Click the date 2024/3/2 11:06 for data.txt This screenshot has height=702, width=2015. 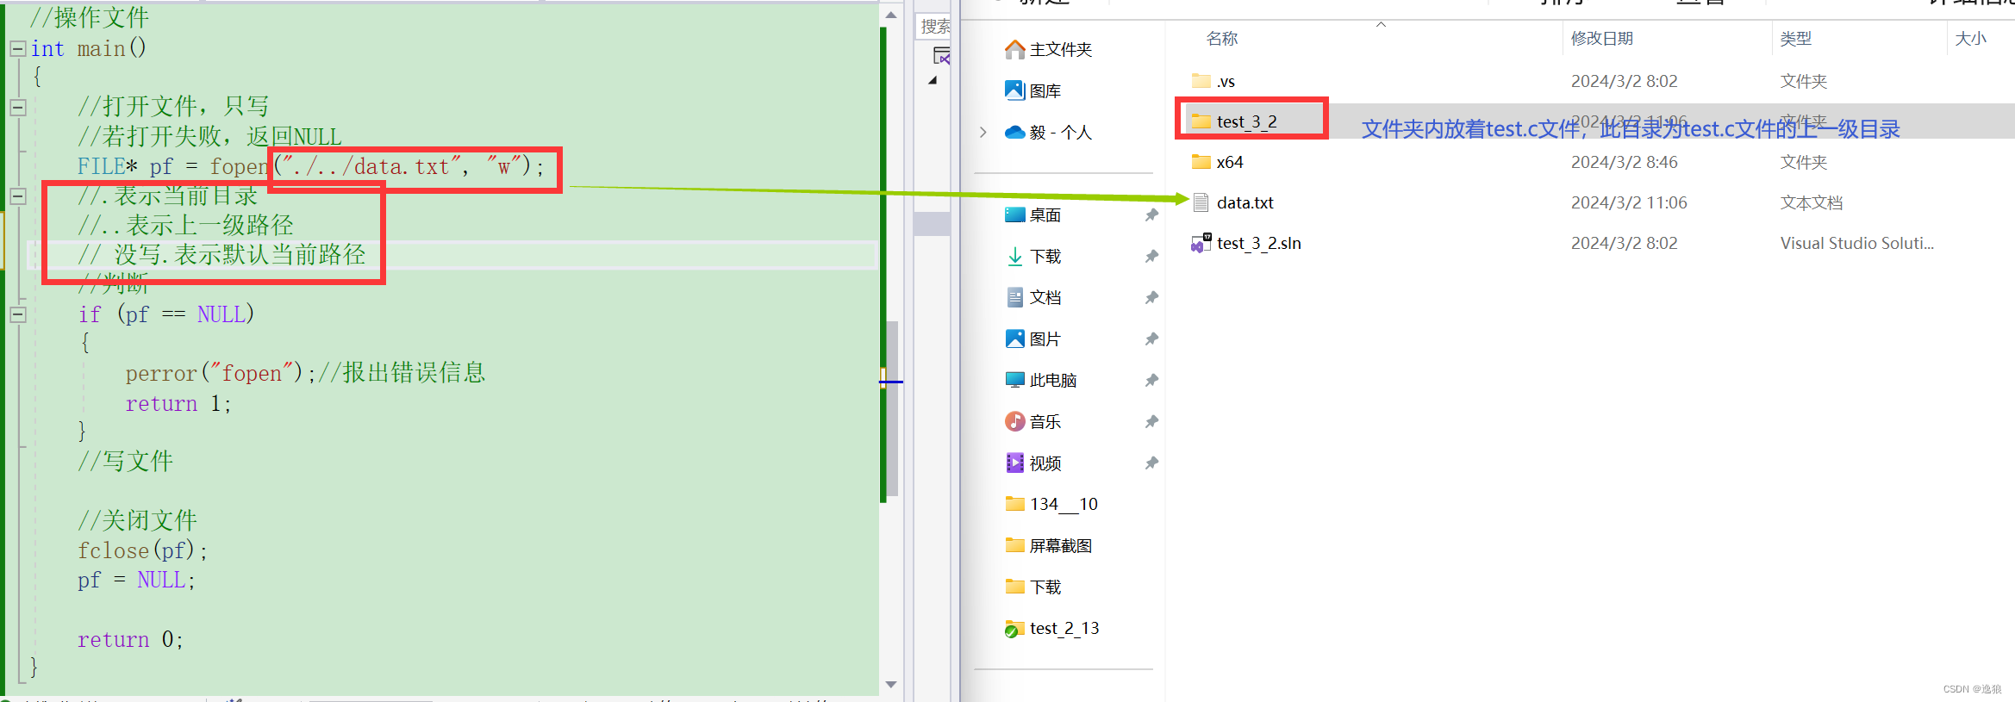pyautogui.click(x=1628, y=202)
